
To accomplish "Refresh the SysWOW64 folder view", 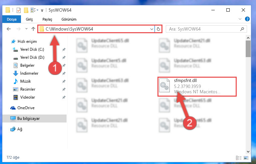I will (x=158, y=29).
